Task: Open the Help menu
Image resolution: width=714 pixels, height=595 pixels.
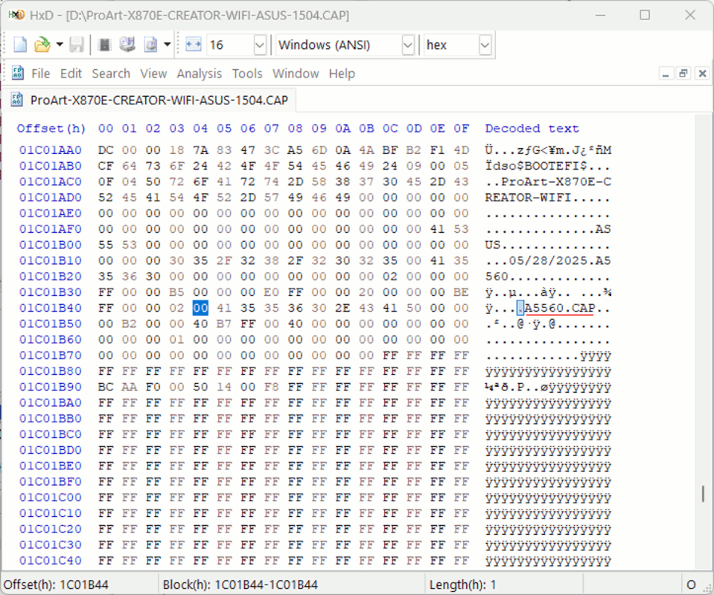Action: (x=342, y=74)
